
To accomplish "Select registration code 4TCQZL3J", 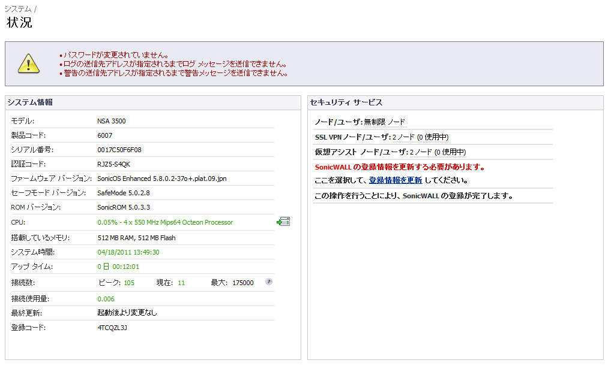I will coord(112,328).
